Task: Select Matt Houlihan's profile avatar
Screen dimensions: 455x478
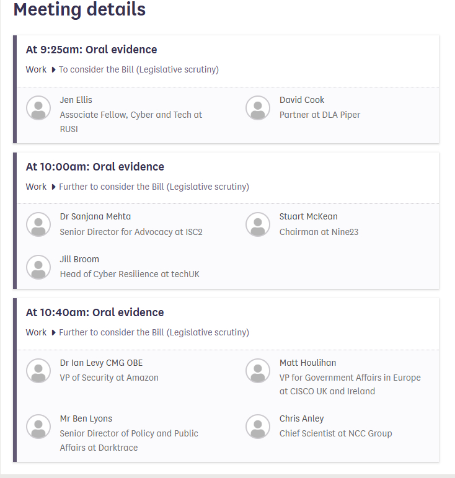Action: pyautogui.click(x=258, y=371)
